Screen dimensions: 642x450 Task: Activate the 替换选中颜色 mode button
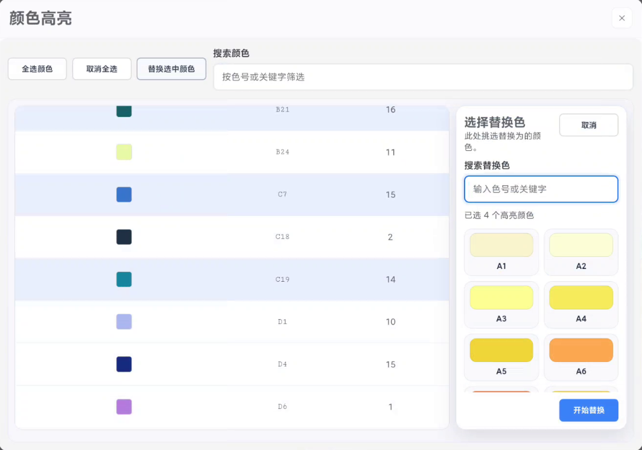171,69
